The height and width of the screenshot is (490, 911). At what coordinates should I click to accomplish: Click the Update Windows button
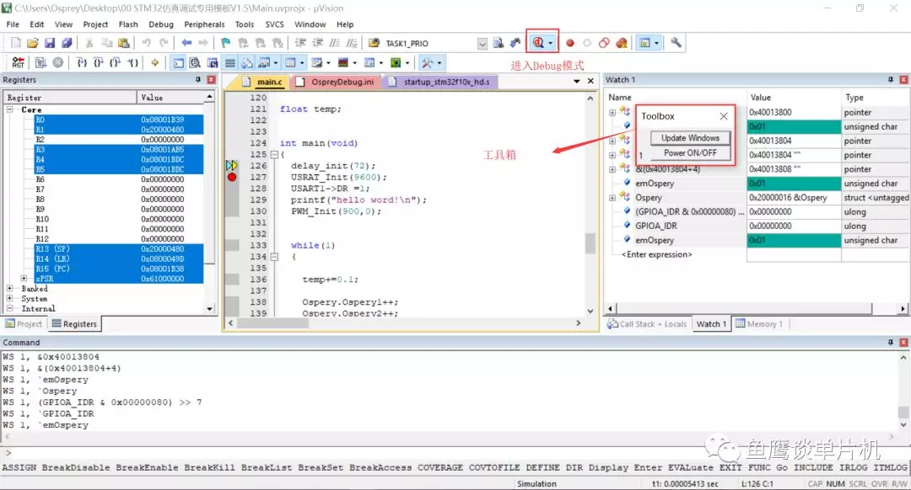[x=690, y=138]
